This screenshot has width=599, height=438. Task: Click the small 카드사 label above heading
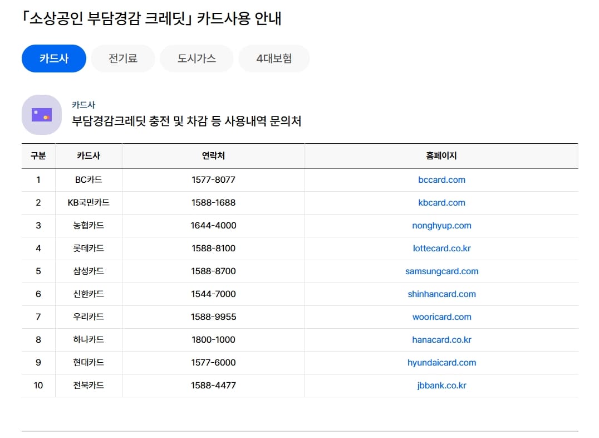tap(84, 105)
